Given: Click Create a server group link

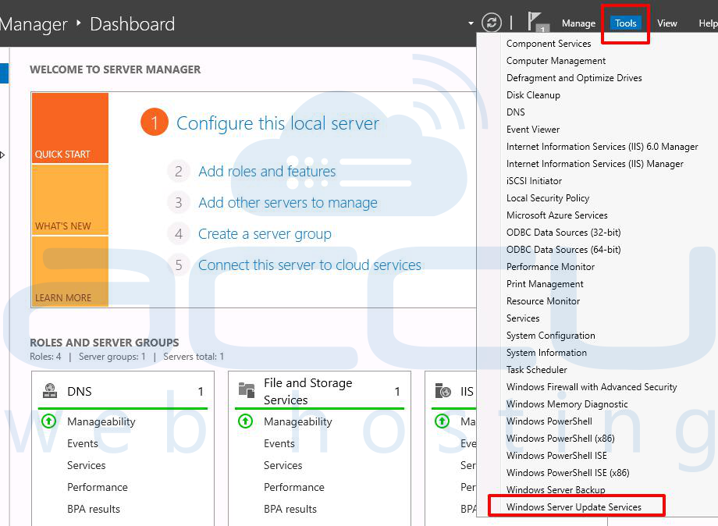Looking at the screenshot, I should 265,234.
